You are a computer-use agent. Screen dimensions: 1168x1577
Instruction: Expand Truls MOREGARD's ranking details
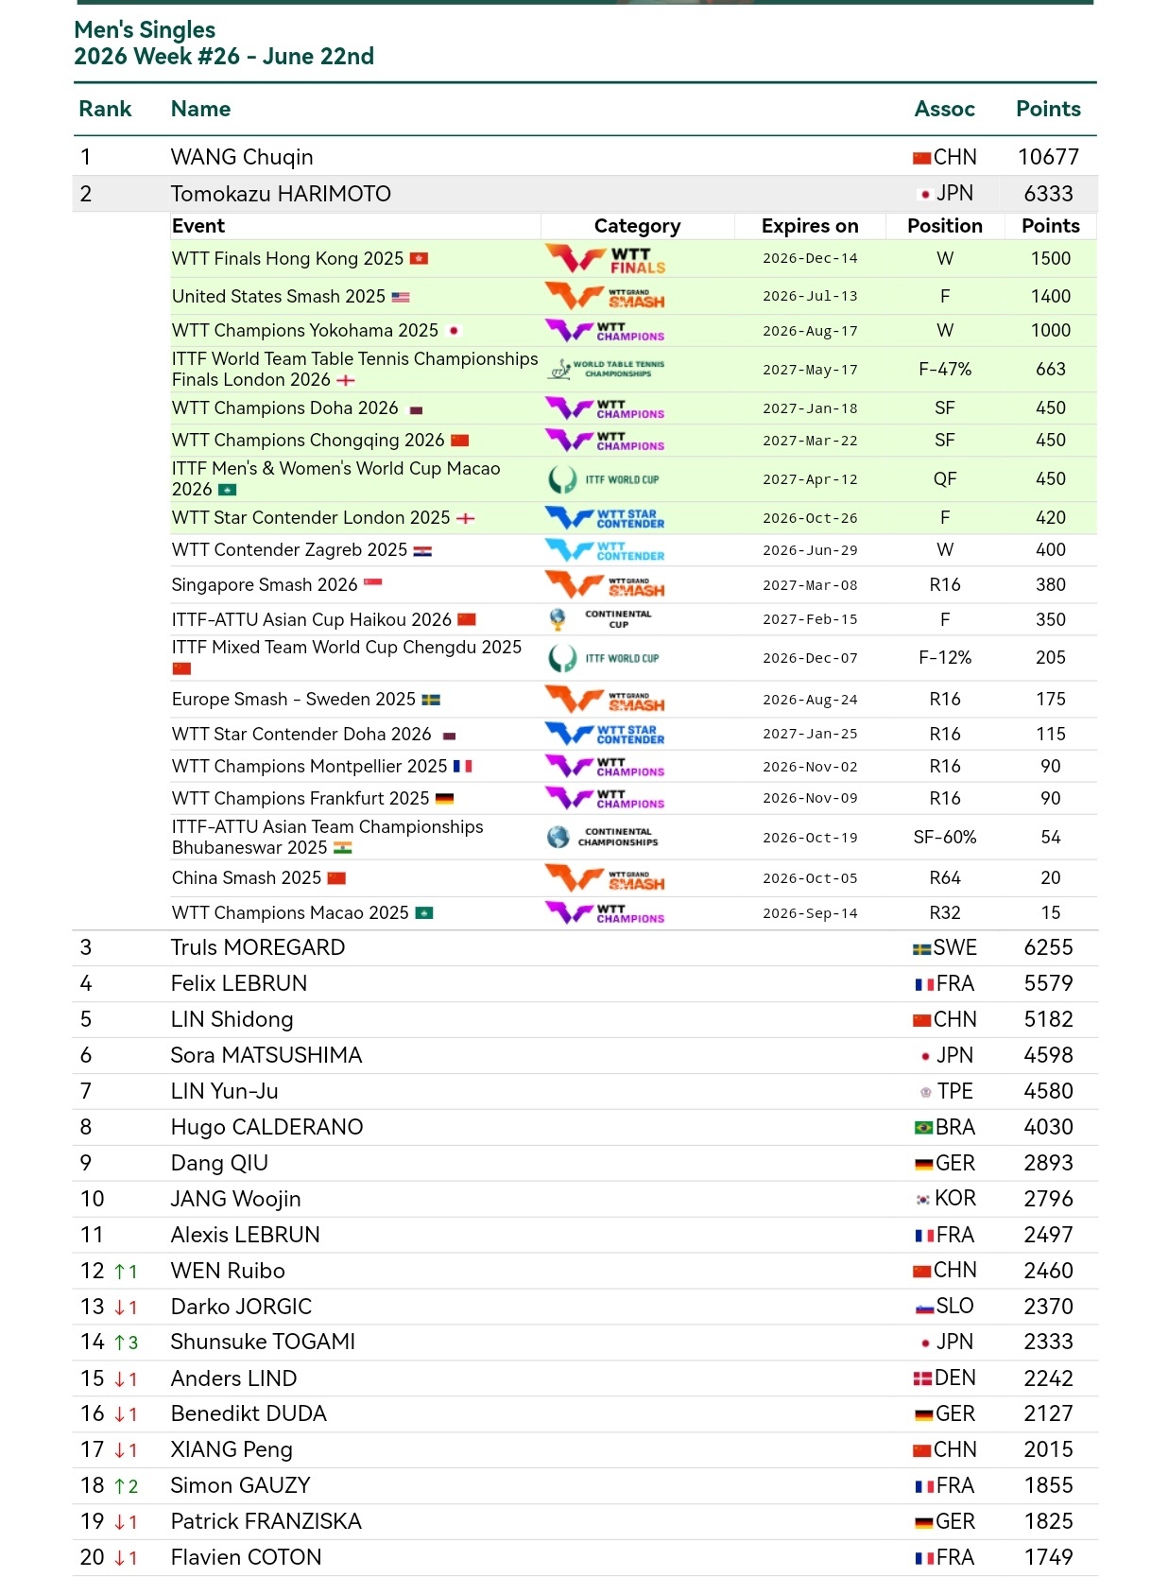pos(585,947)
